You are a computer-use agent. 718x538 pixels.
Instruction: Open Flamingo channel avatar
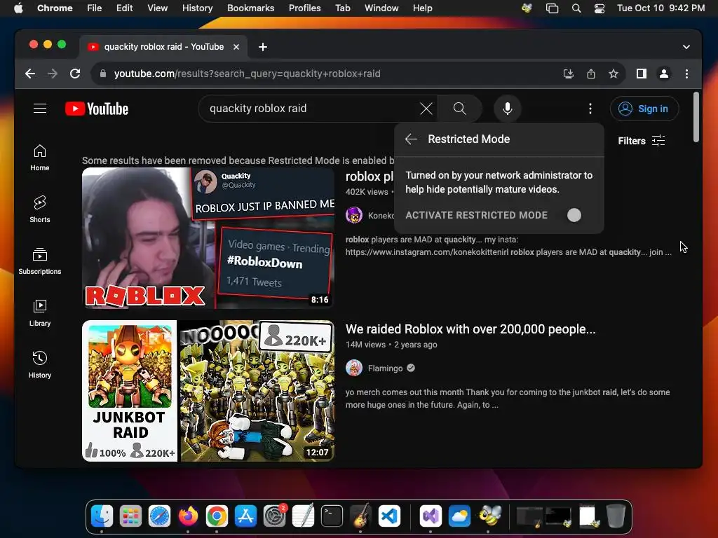tap(354, 368)
